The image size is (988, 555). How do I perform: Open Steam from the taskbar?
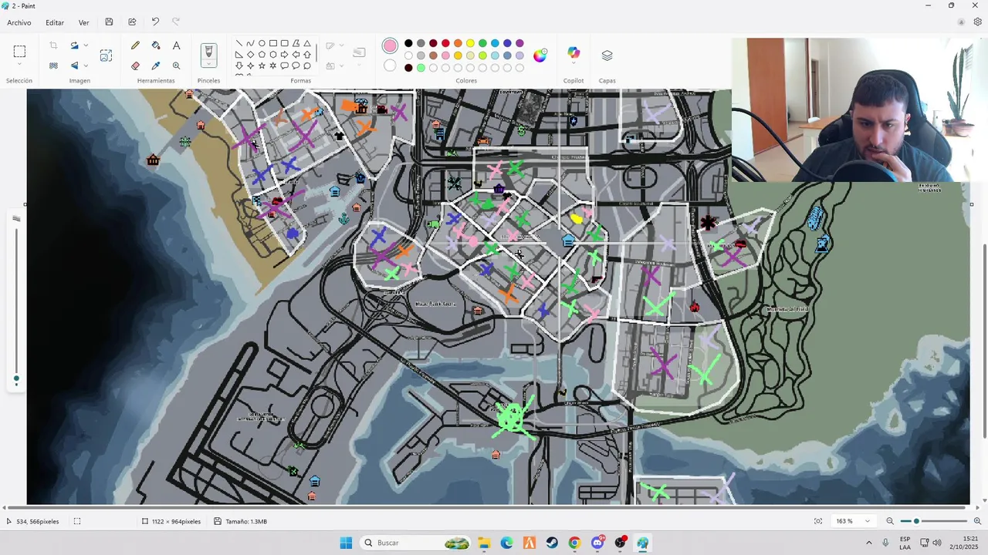(x=552, y=543)
